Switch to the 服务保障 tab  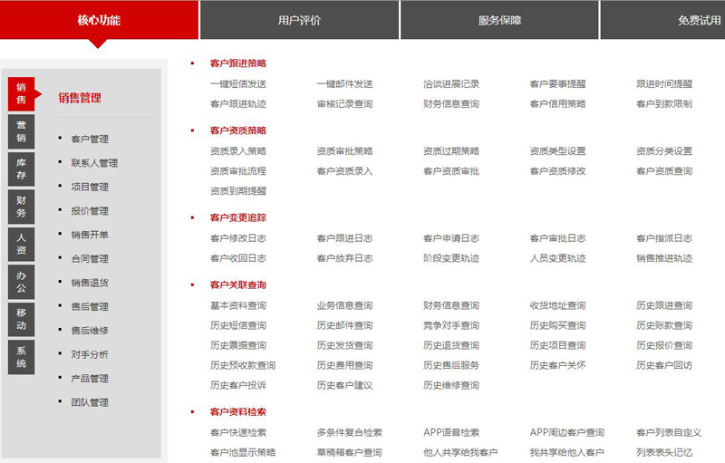pyautogui.click(x=499, y=20)
